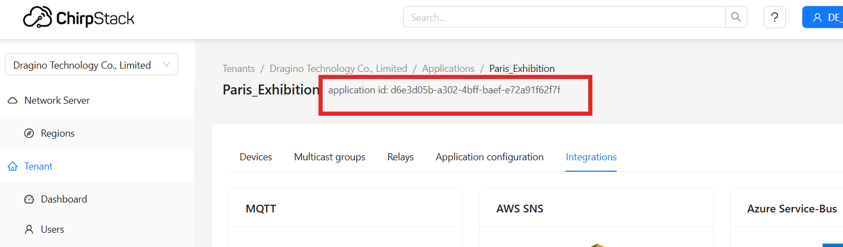843x247 pixels.
Task: Click the cloud icon beside Network Server
Action: click(13, 100)
